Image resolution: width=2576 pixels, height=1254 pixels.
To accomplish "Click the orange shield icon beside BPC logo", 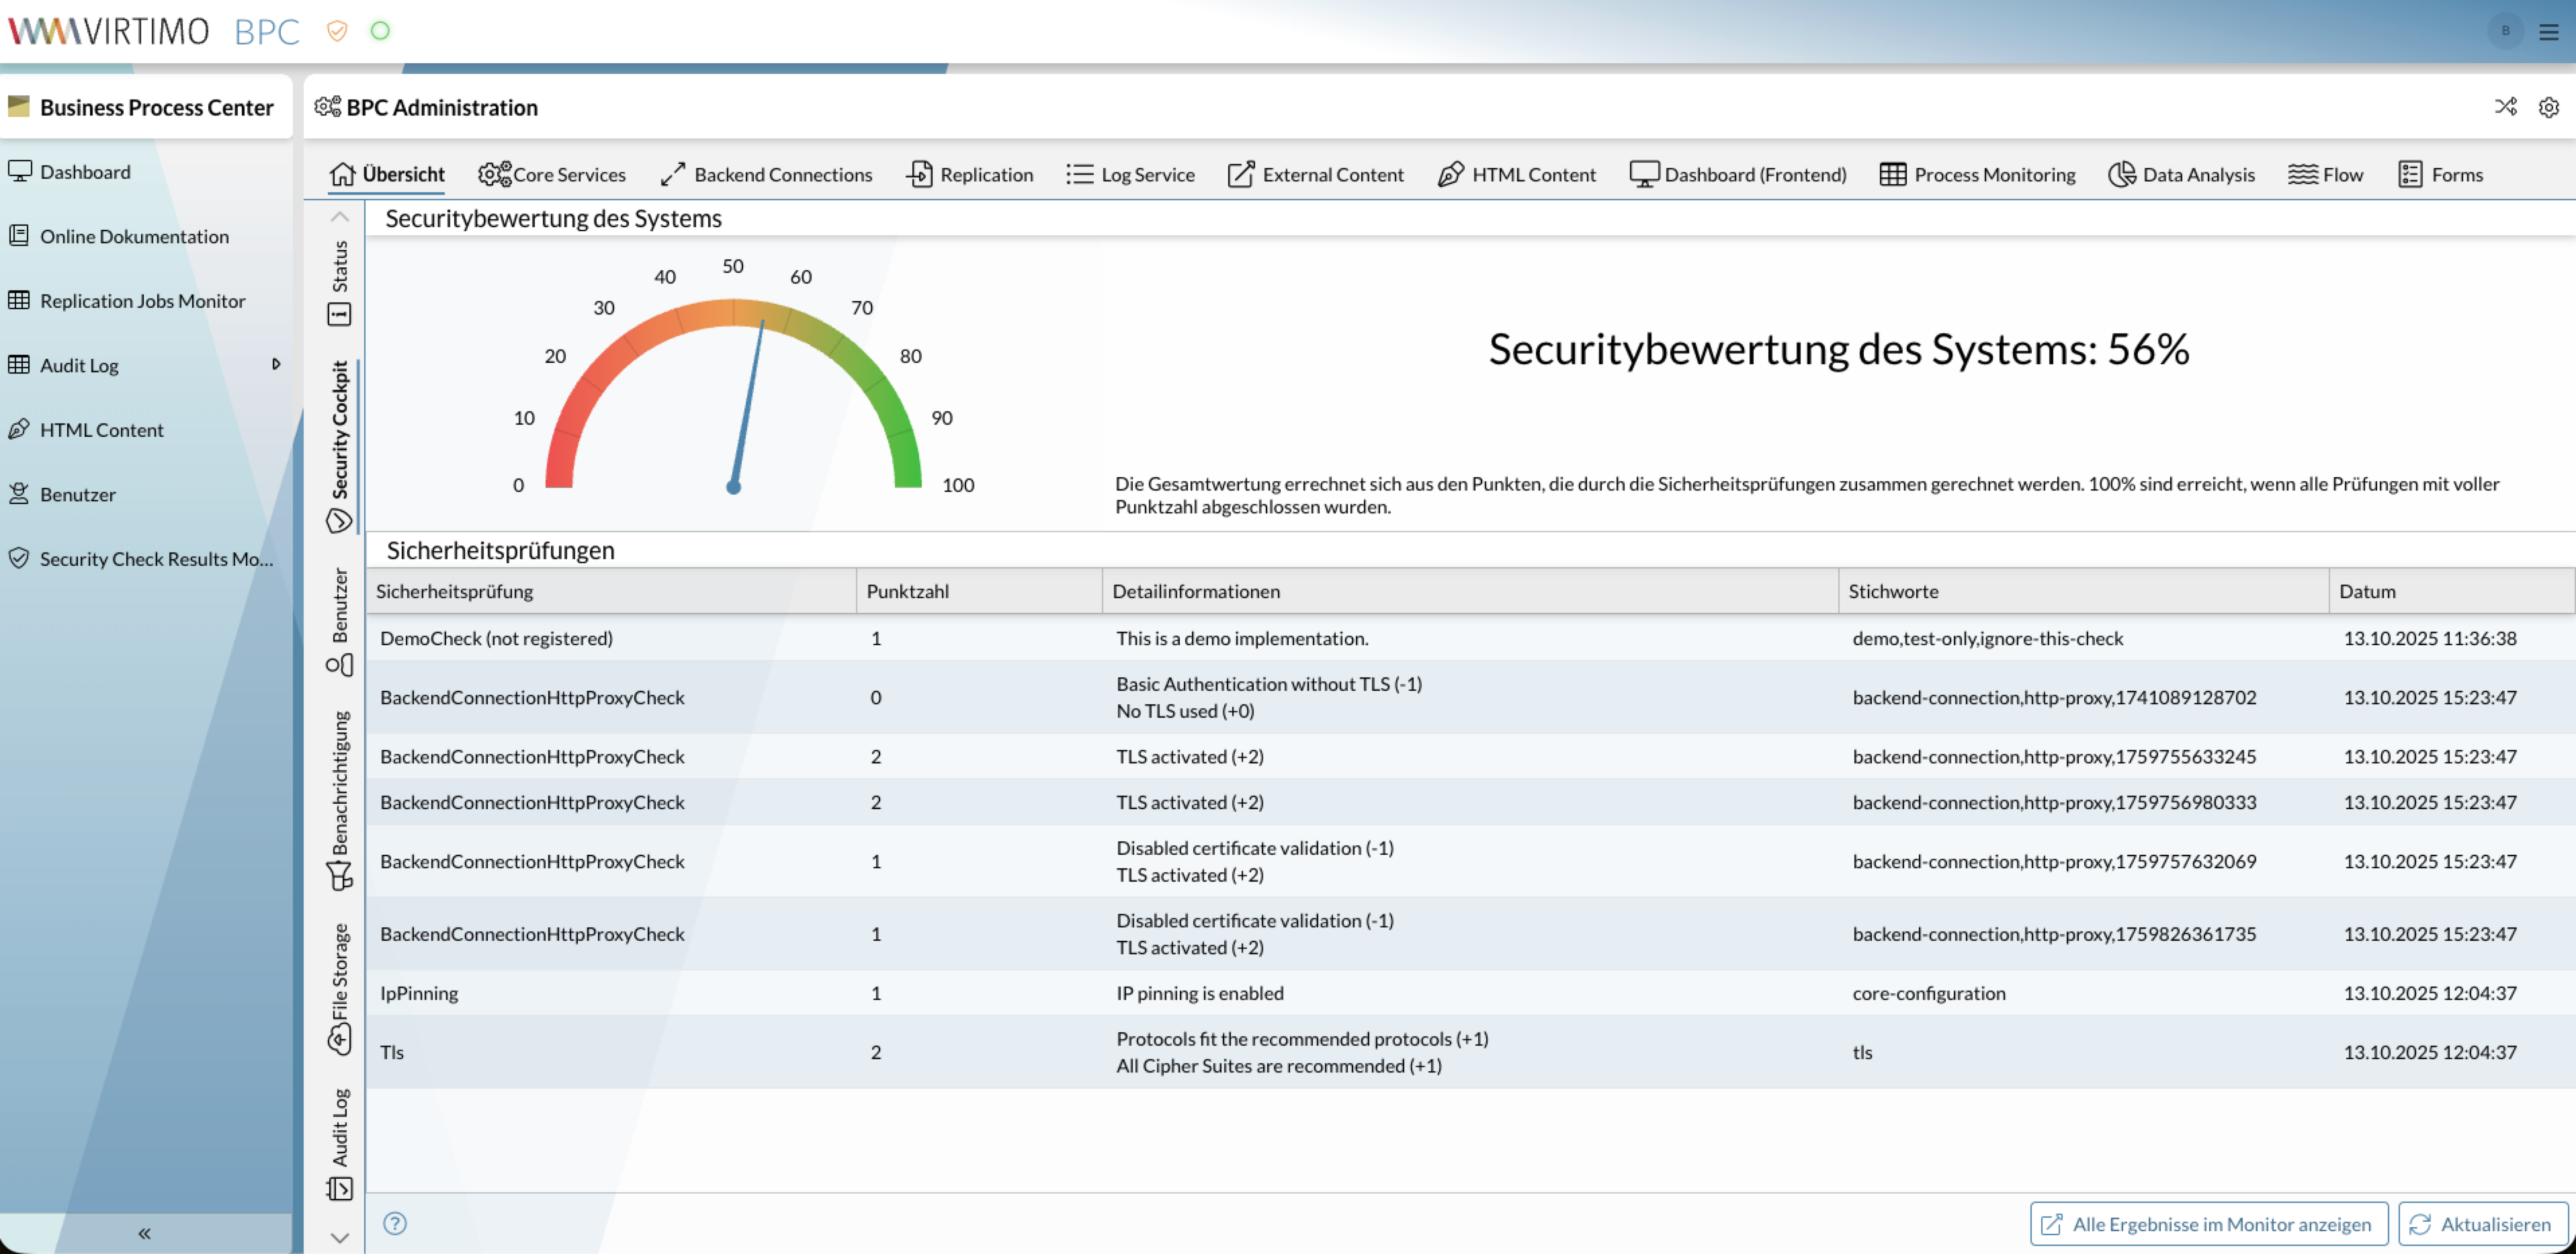I will pos(337,31).
